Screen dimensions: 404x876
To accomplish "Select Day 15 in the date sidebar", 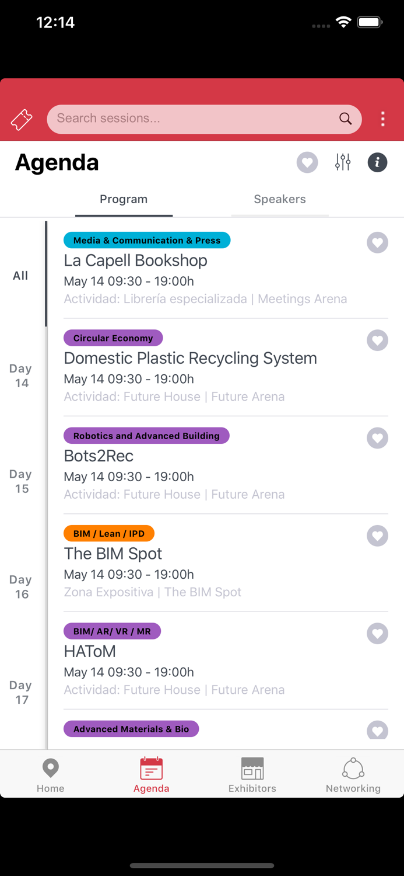I will (x=20, y=481).
